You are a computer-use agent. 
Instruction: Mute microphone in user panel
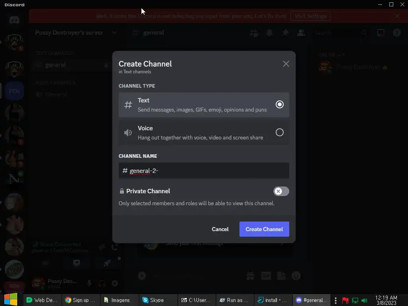(x=89, y=283)
